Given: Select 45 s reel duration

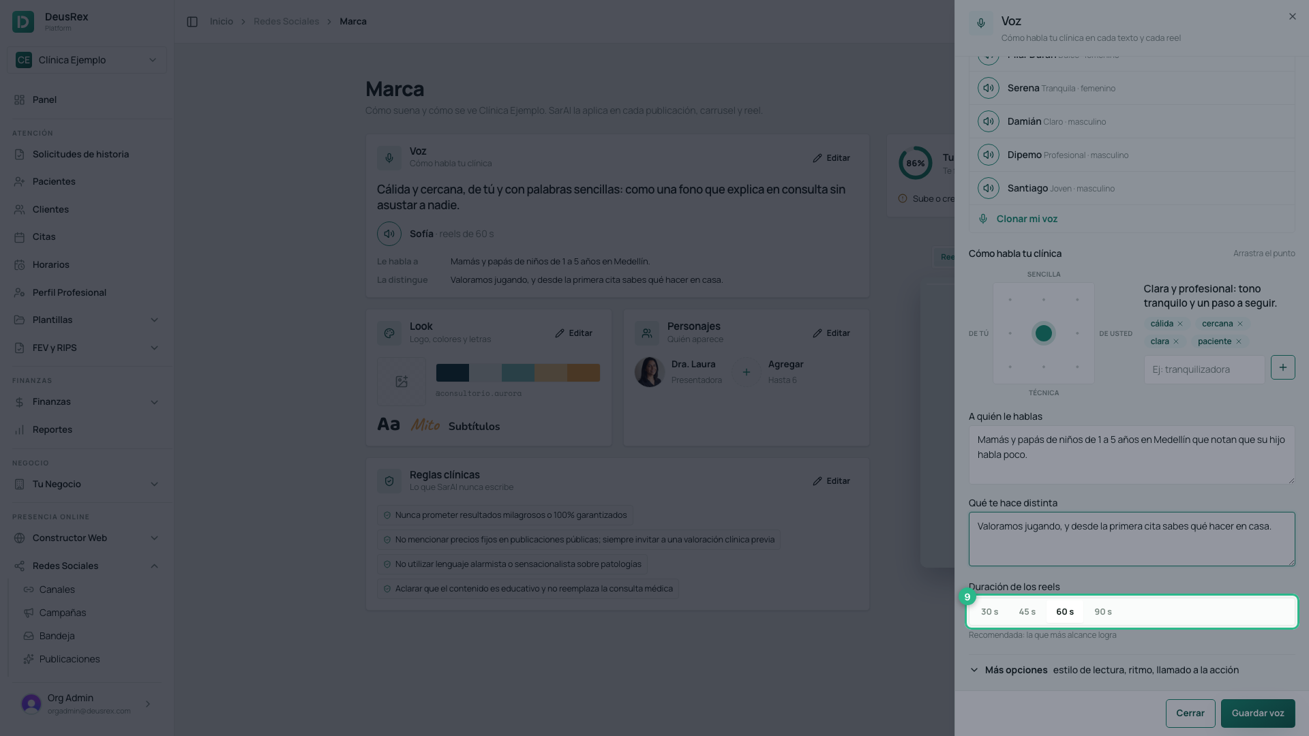Looking at the screenshot, I should pos(1027,612).
